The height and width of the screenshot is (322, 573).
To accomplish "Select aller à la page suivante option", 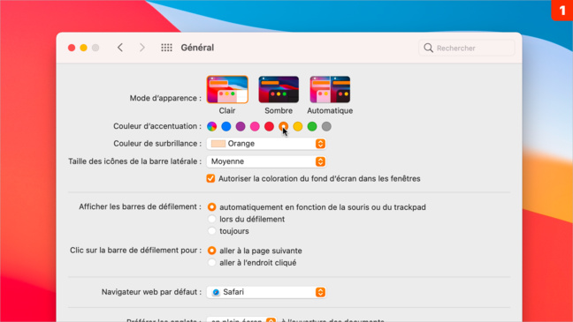I will [211, 251].
